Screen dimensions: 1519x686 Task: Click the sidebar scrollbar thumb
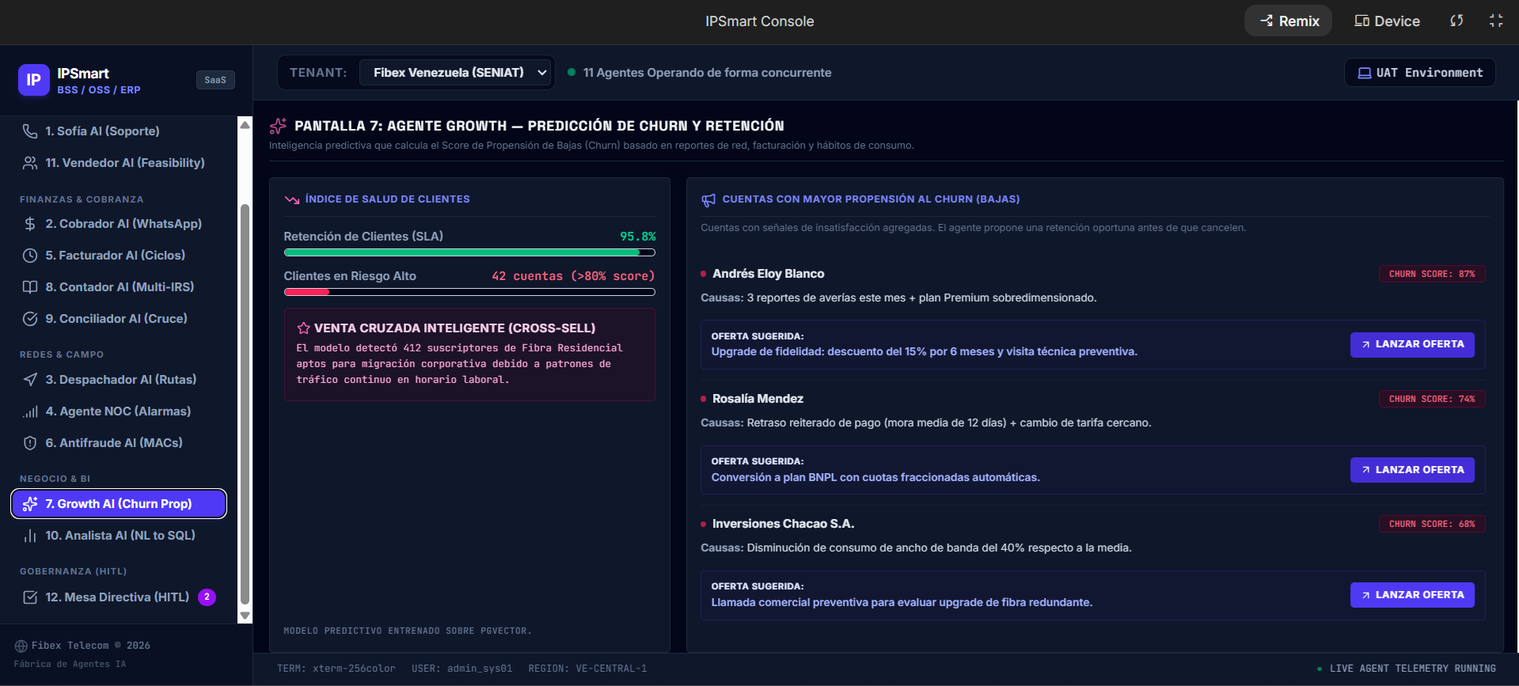245,404
